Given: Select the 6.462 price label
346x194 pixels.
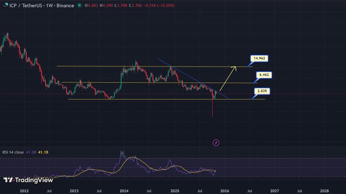Looking at the screenshot, I should click(264, 75).
